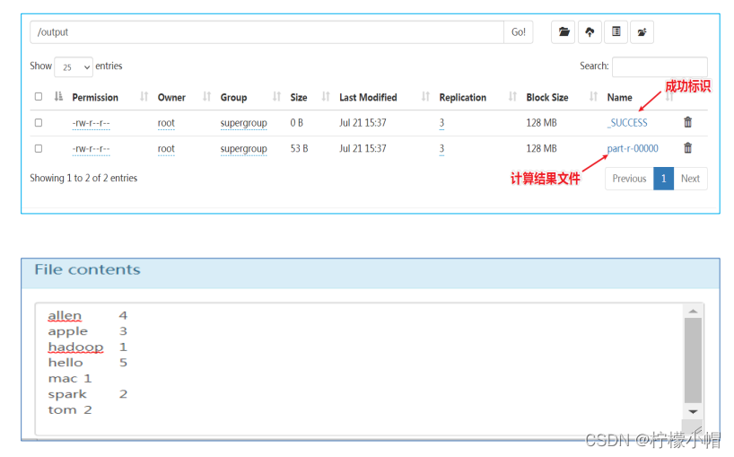
Task: Select page 1 in pagination
Action: coord(663,179)
